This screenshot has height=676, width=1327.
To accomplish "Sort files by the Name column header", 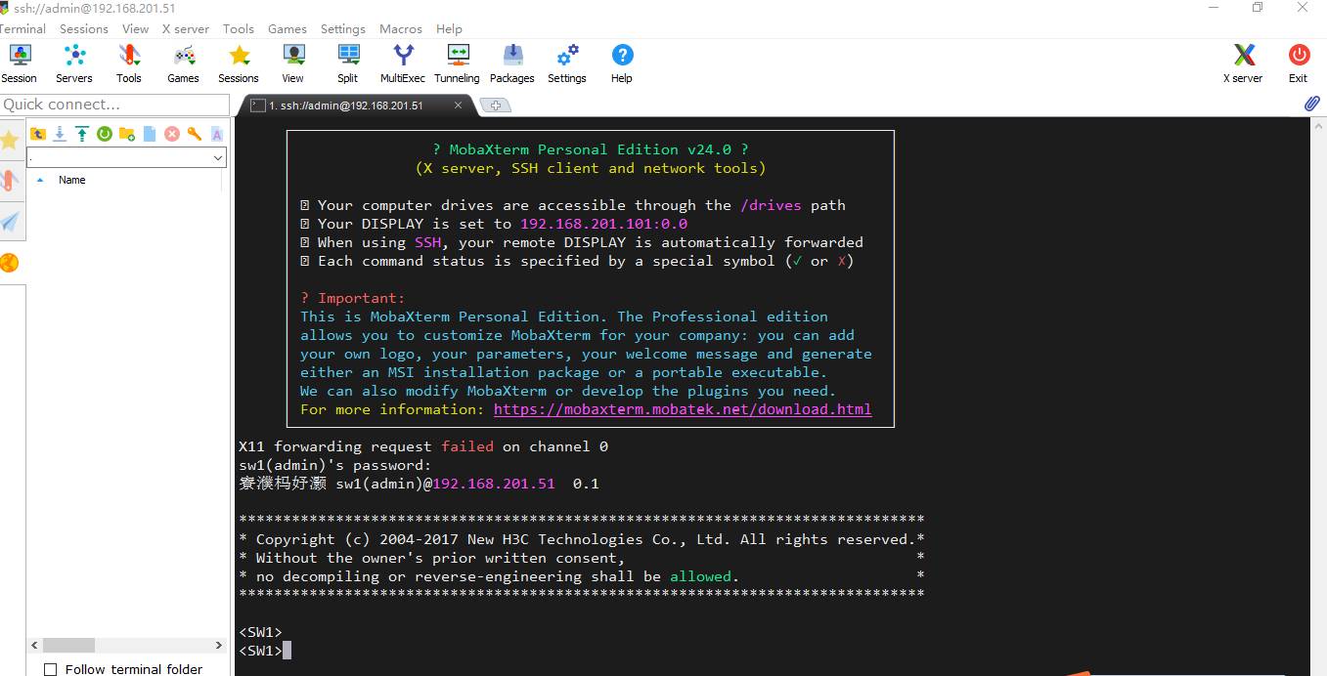I will 72,180.
